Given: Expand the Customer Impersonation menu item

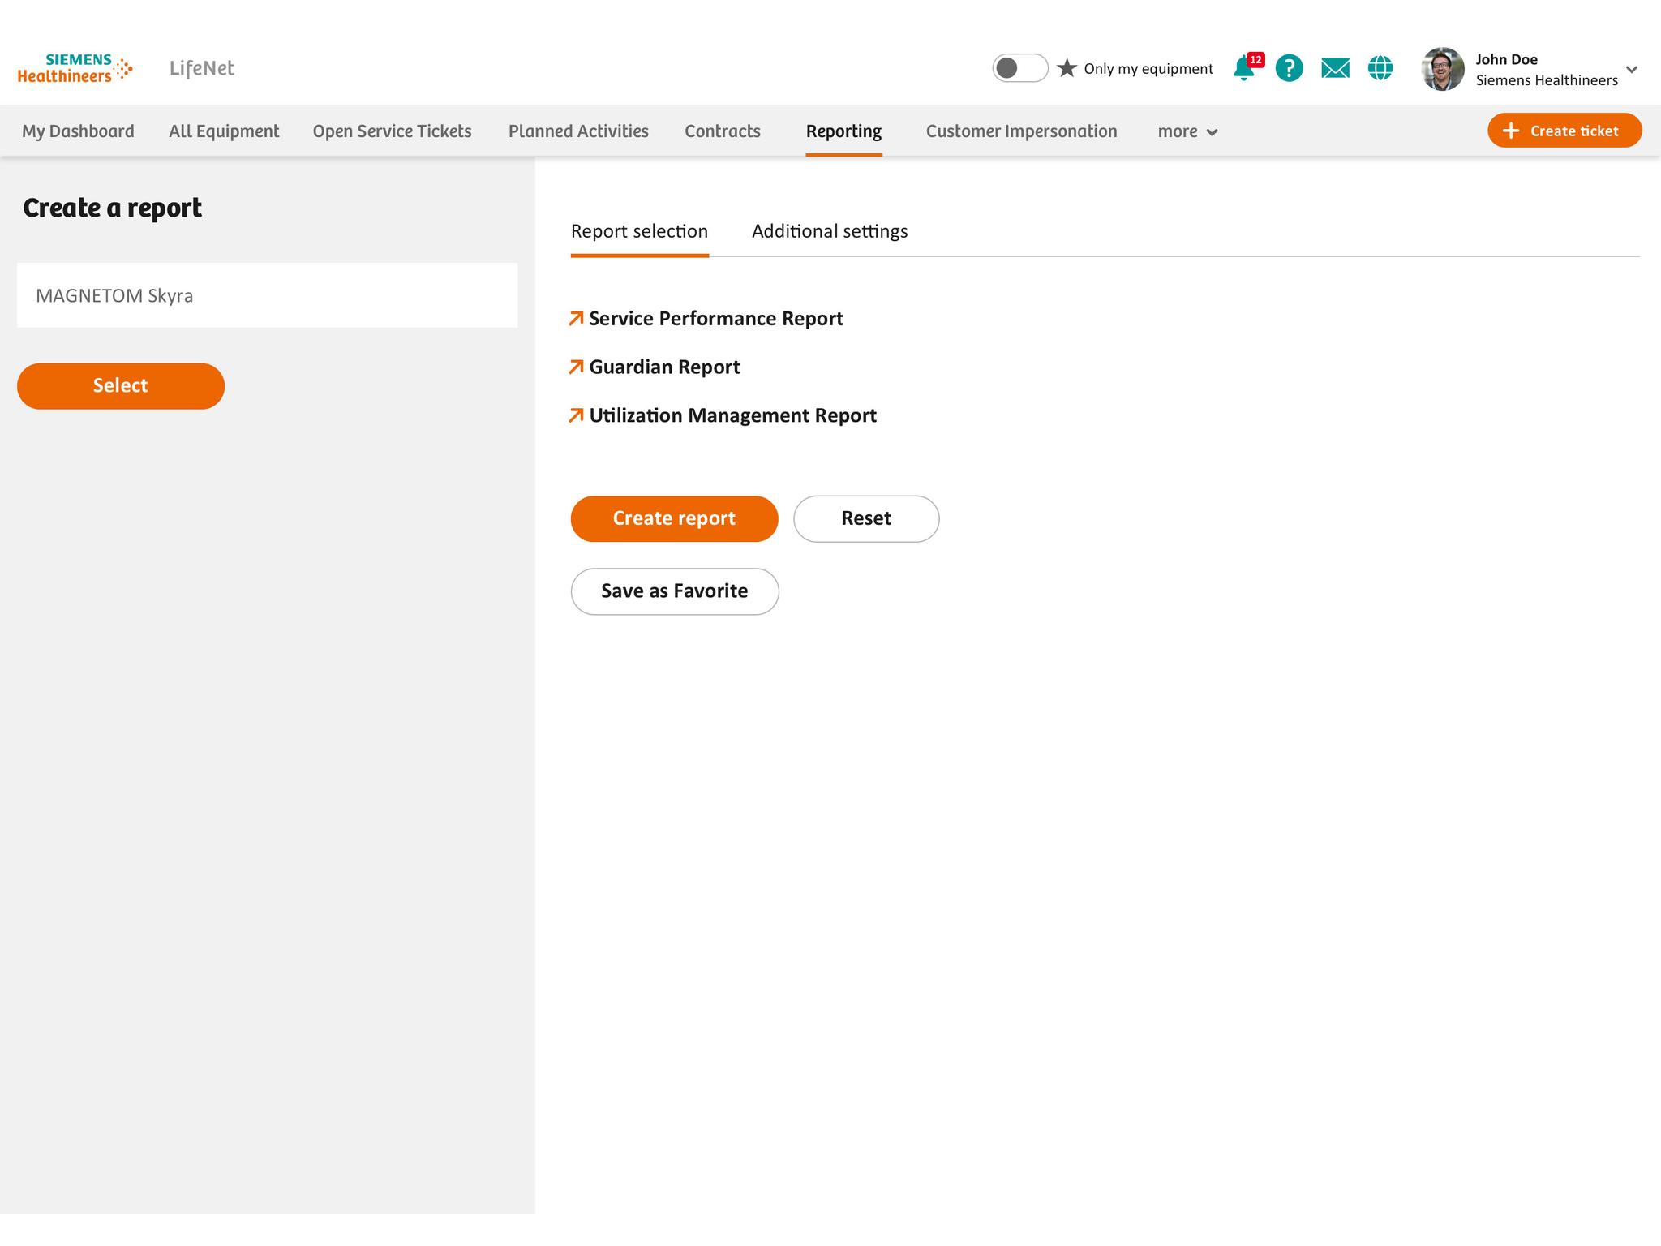Looking at the screenshot, I should pyautogui.click(x=1021, y=131).
